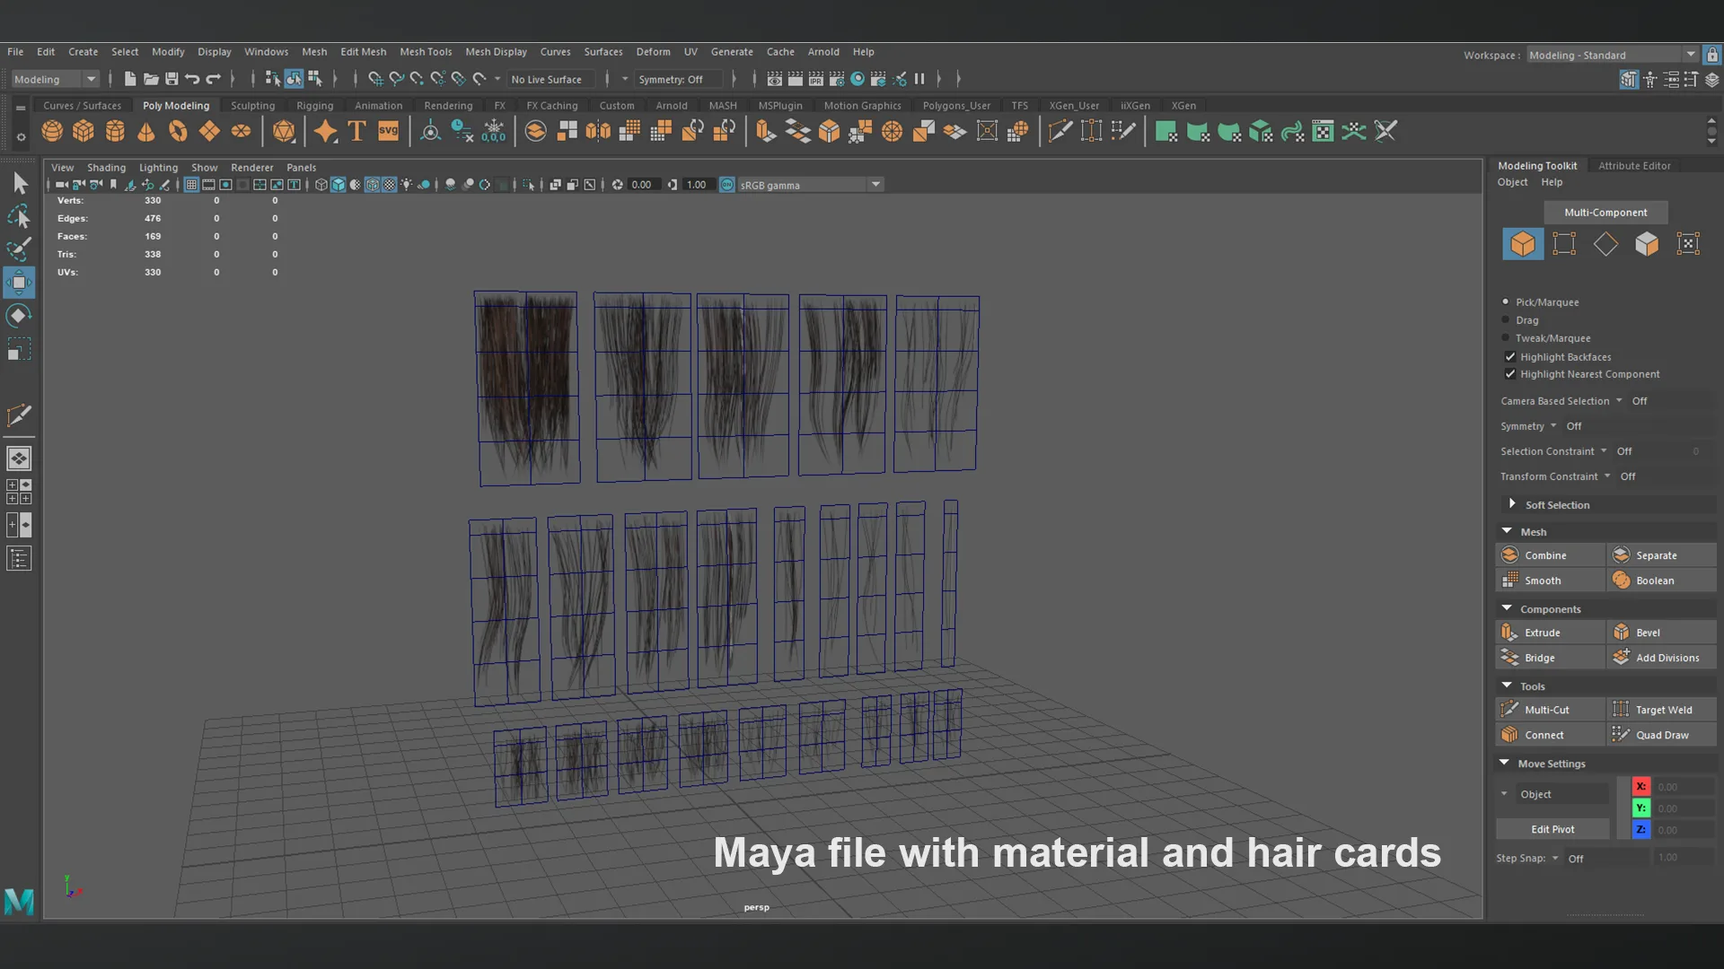Open the Poly Modeling tab
The height and width of the screenshot is (969, 1724).
(175, 104)
